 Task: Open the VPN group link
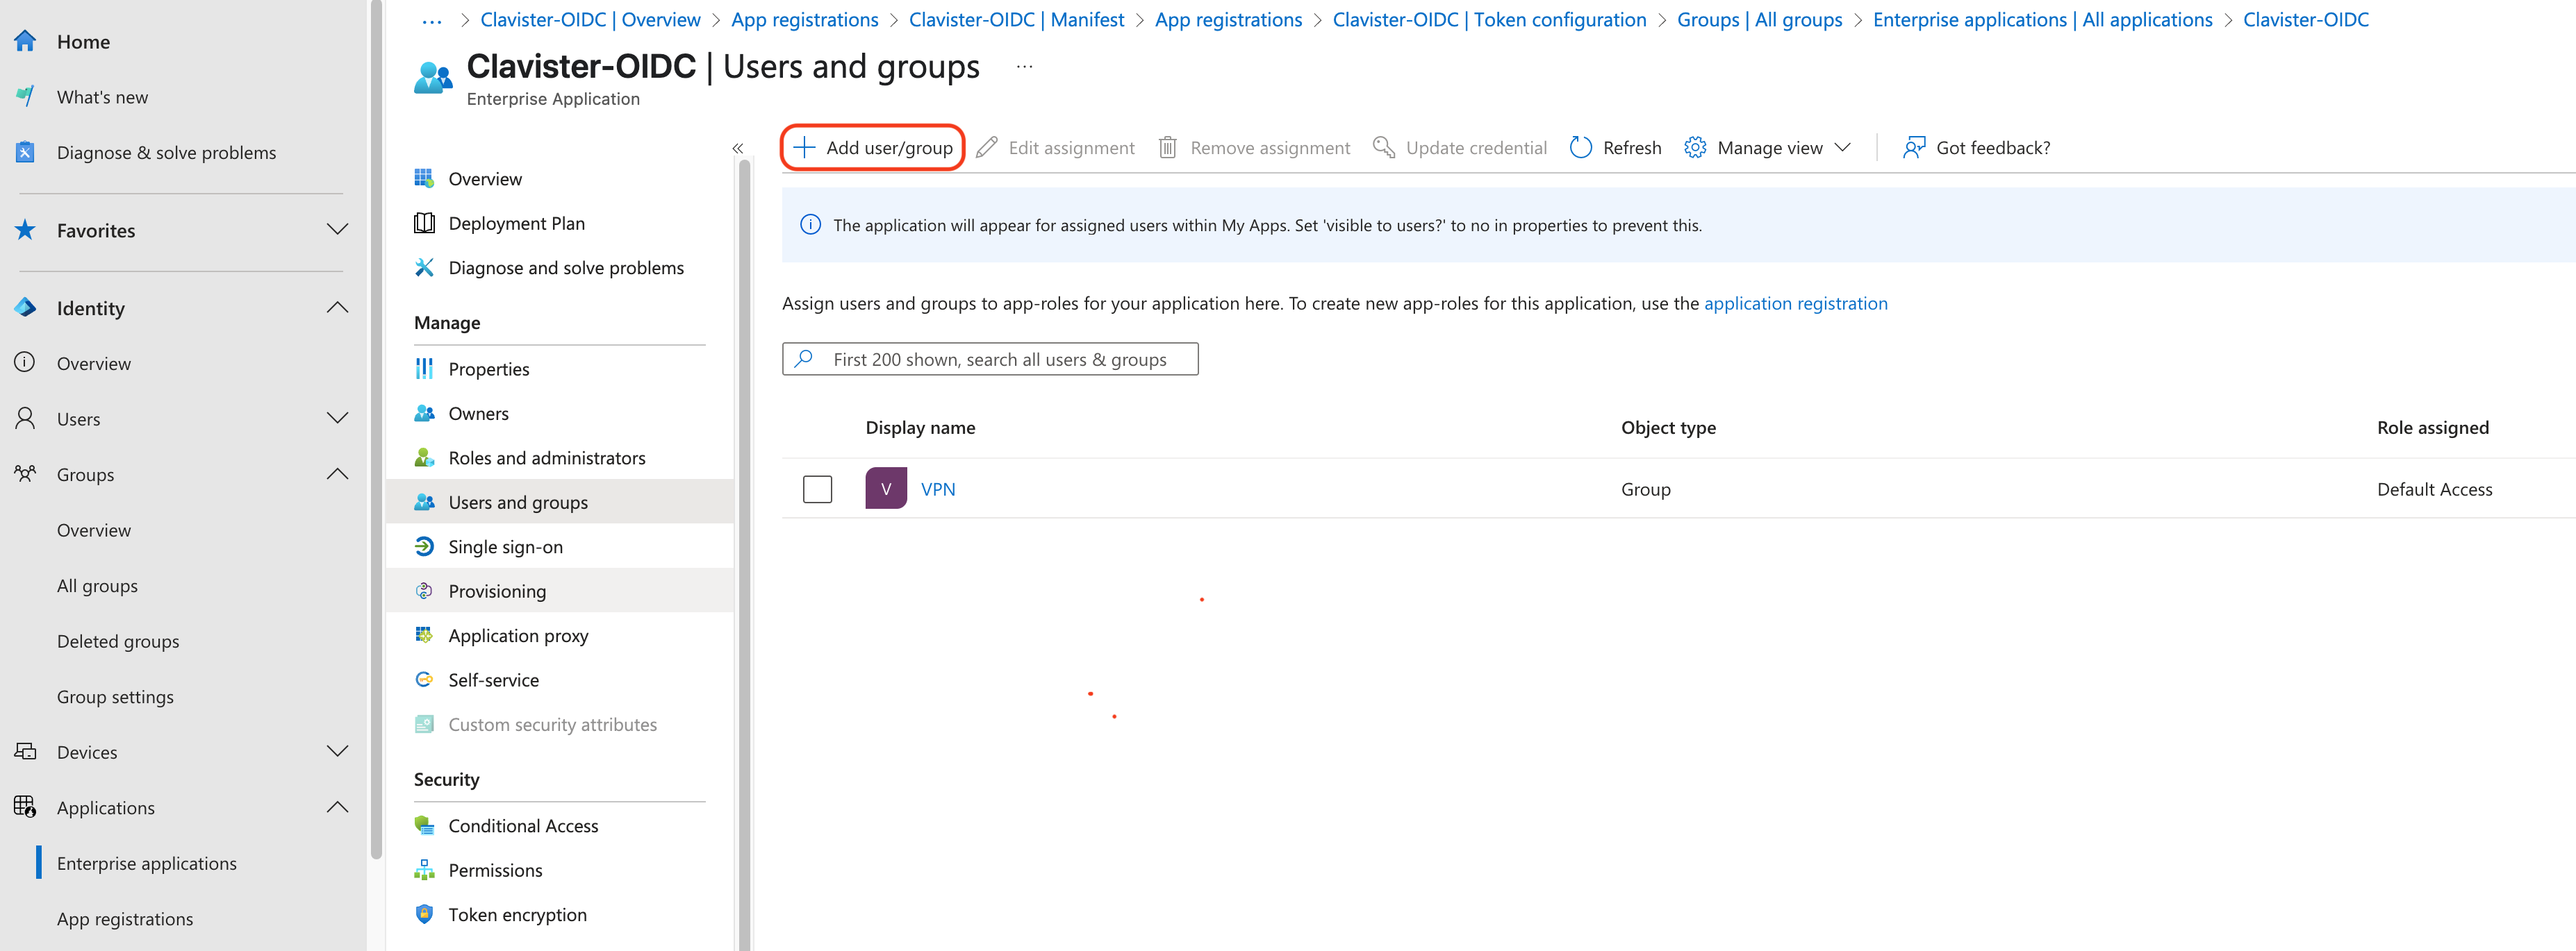[x=937, y=489]
